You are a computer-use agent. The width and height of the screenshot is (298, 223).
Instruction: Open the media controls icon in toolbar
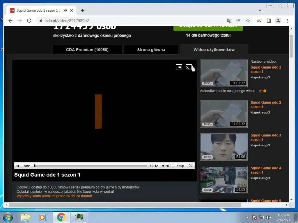pos(259,21)
